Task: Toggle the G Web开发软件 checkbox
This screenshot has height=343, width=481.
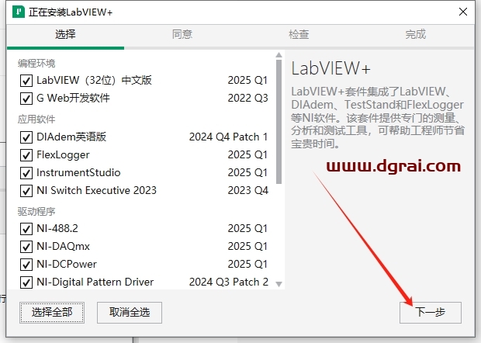Action: coord(26,99)
